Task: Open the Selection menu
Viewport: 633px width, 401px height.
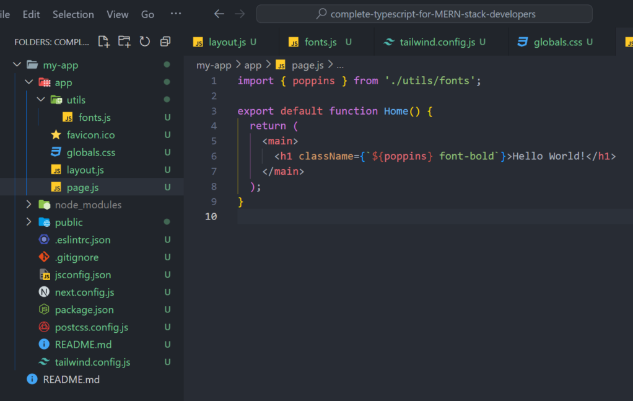Action: (73, 14)
